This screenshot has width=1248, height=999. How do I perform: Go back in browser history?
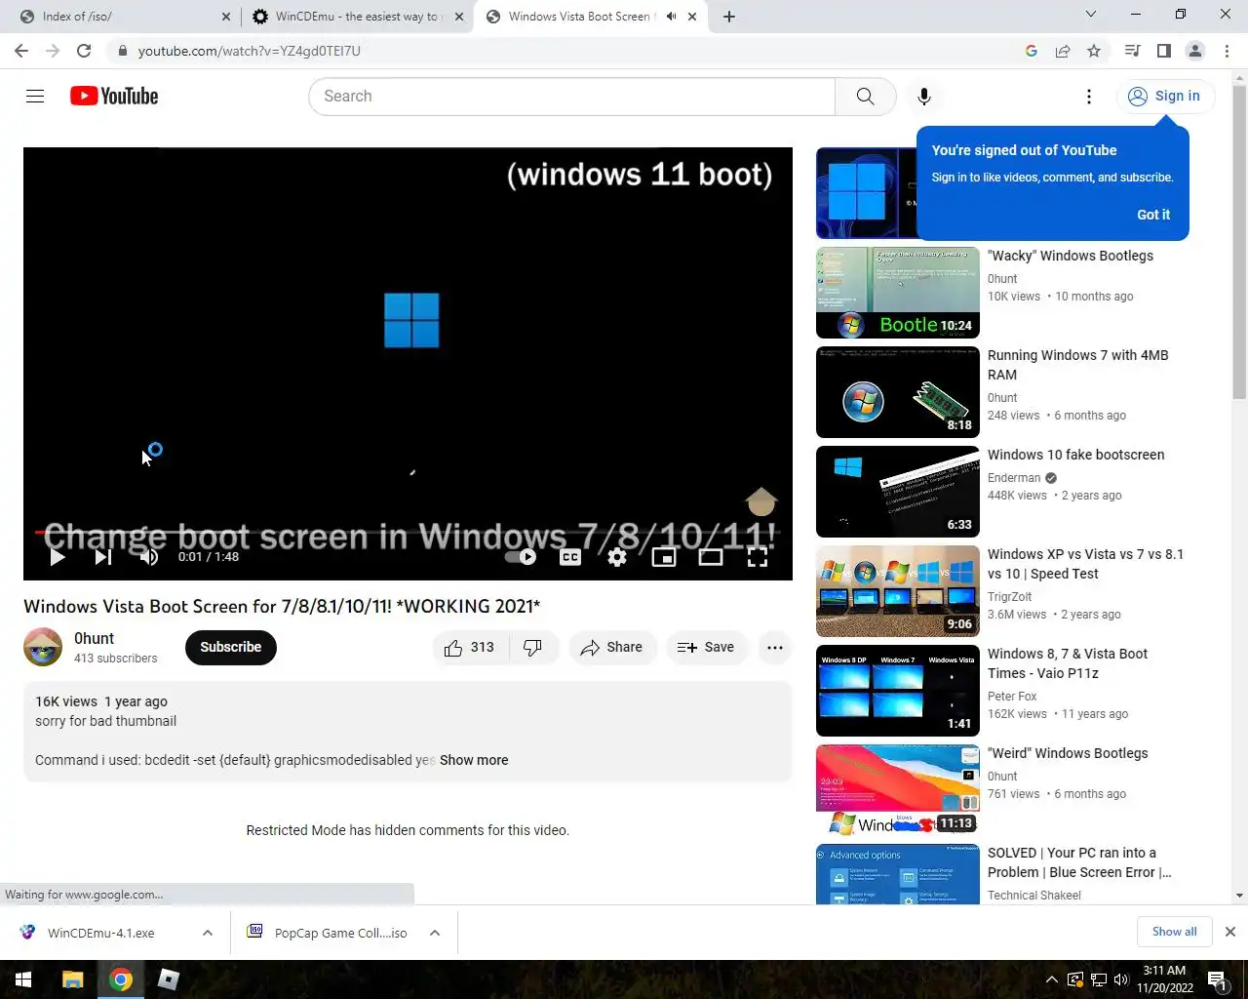21,51
